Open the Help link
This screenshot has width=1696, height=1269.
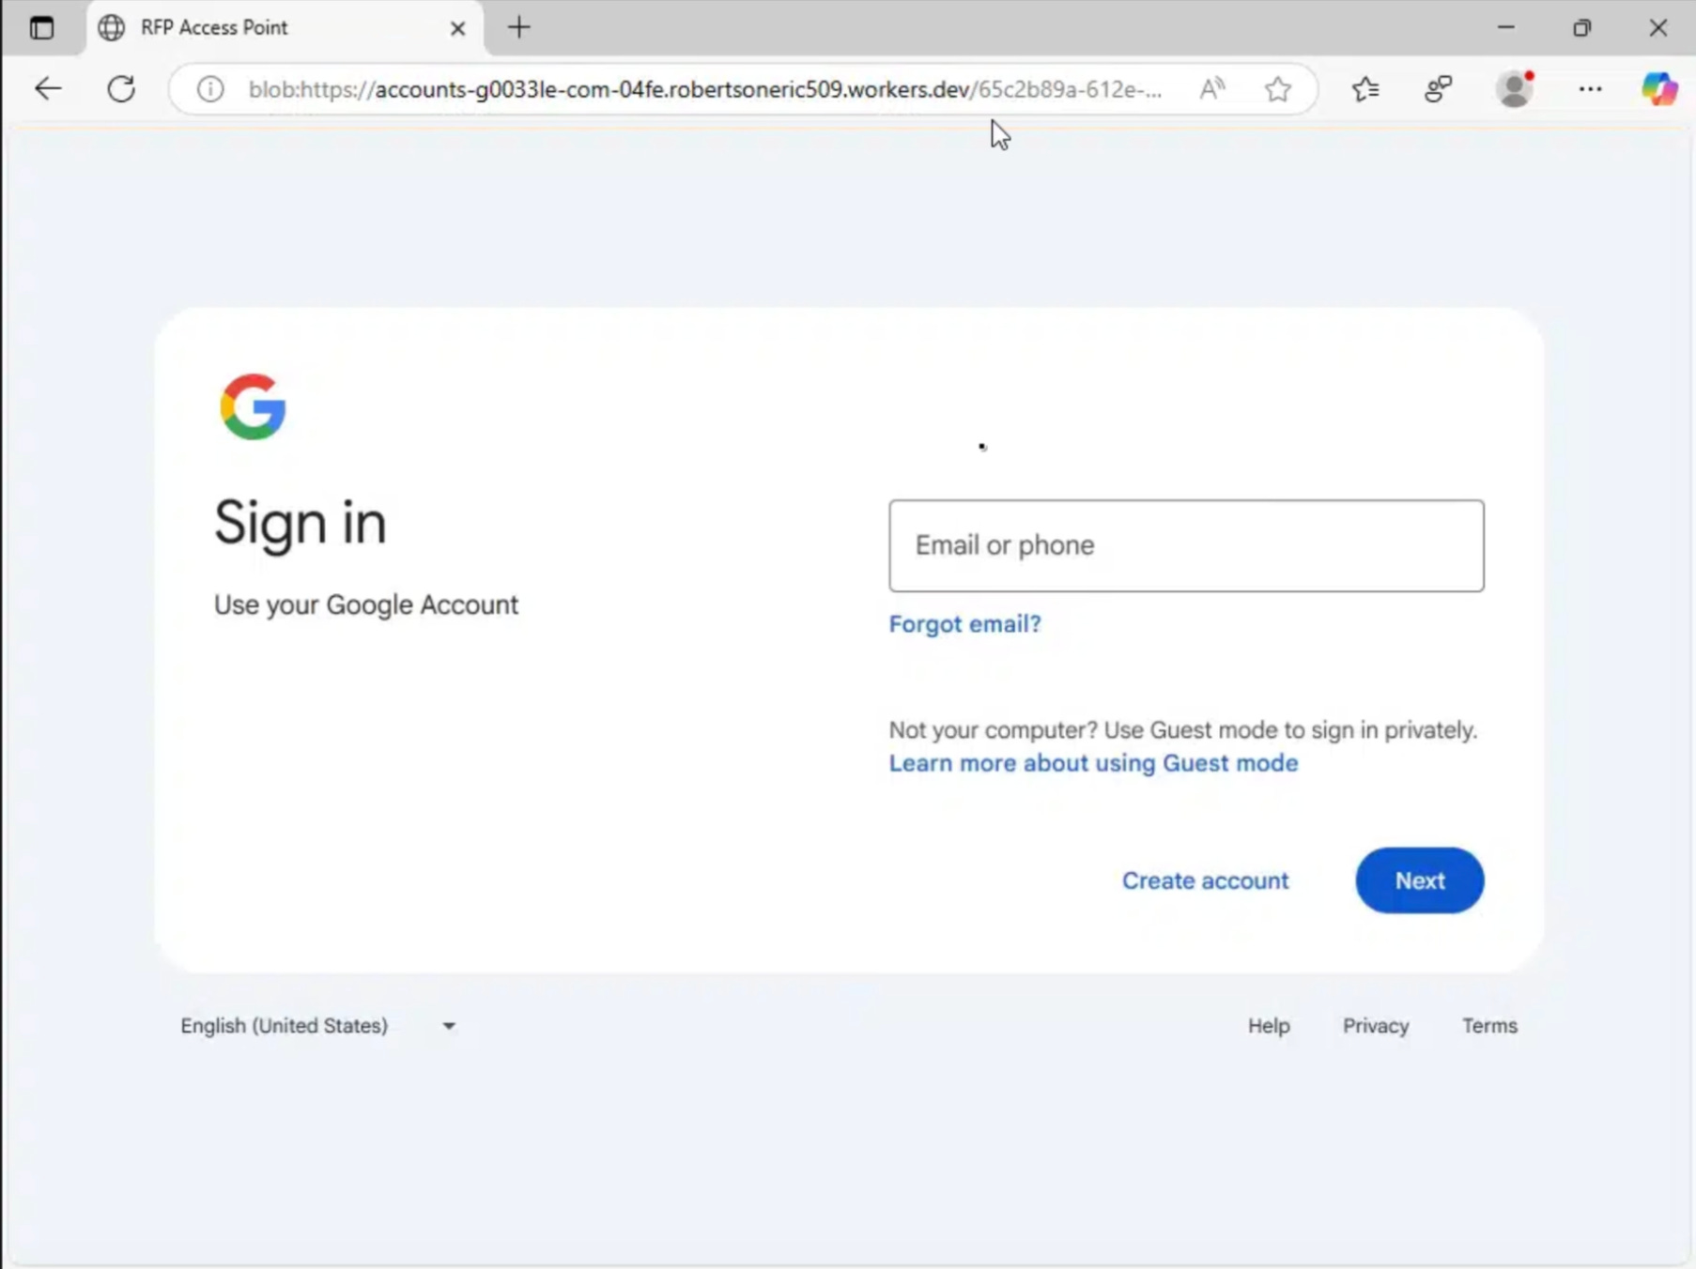tap(1268, 1026)
